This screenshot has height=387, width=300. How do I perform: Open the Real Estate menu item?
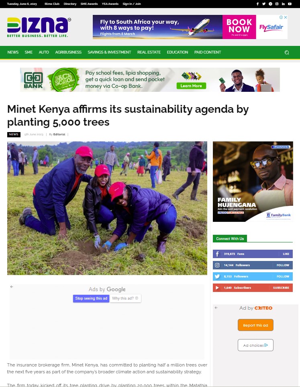click(149, 52)
